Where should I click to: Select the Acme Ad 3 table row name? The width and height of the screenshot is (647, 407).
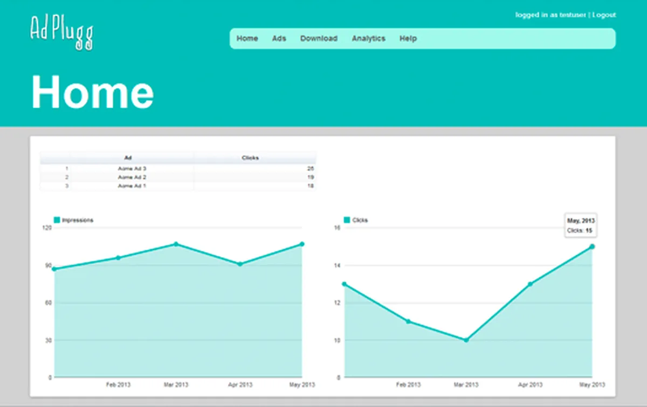132,169
